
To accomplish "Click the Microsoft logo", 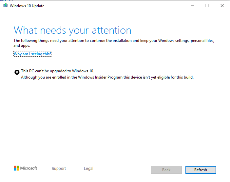I will click(x=26, y=168).
